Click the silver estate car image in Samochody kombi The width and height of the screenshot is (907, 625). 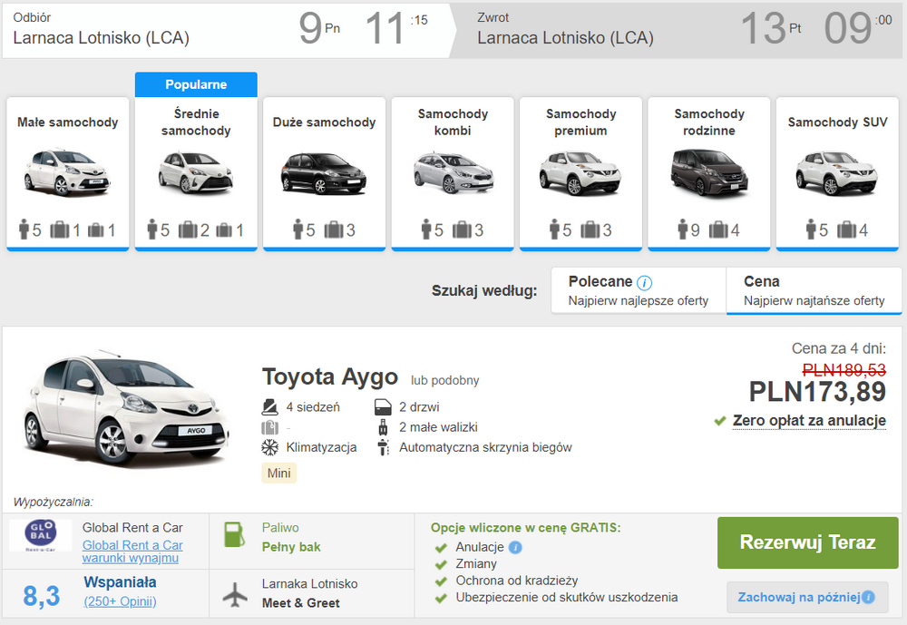click(453, 172)
